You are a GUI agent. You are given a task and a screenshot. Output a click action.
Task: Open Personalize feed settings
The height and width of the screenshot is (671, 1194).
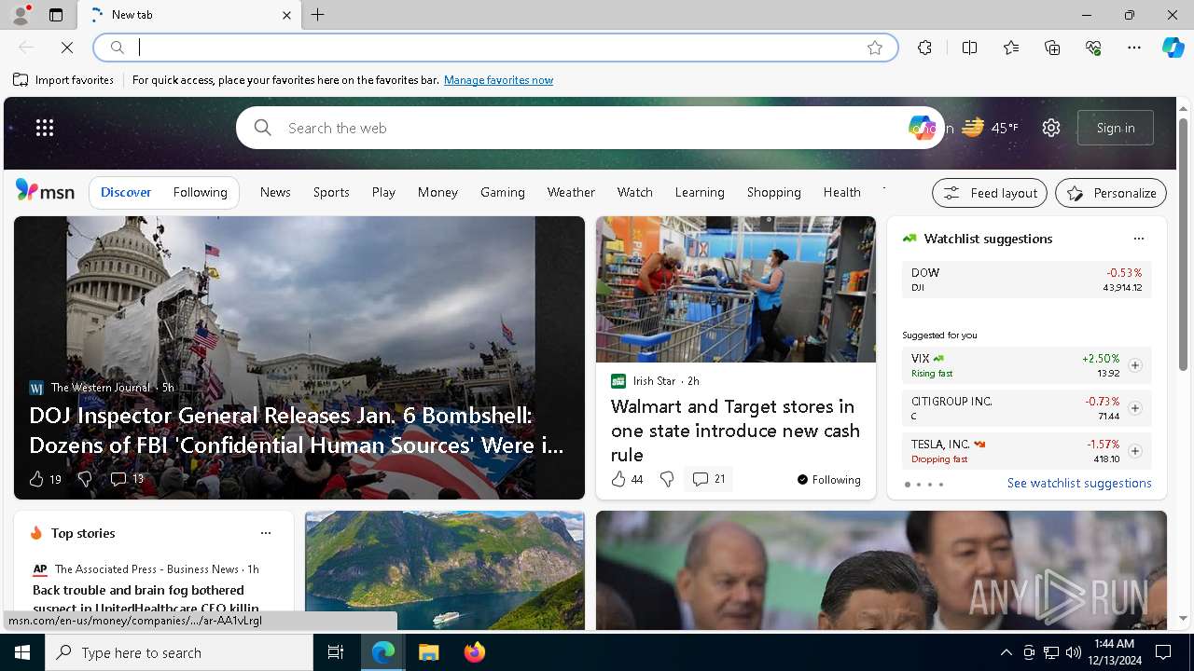pos(1111,193)
